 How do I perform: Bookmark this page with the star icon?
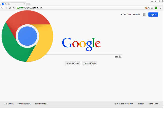coord(152,8)
